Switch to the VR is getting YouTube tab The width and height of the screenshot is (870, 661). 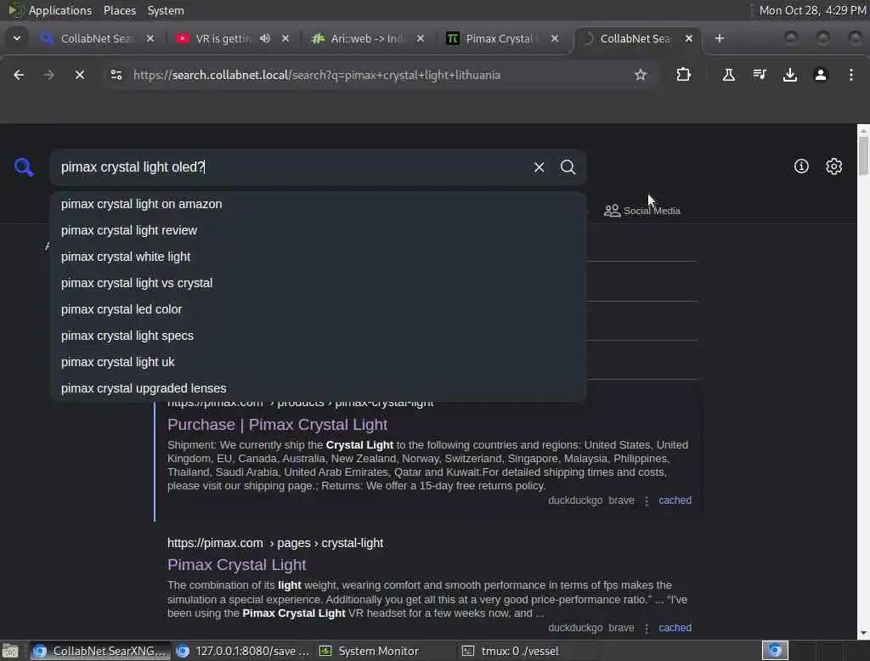(x=222, y=38)
